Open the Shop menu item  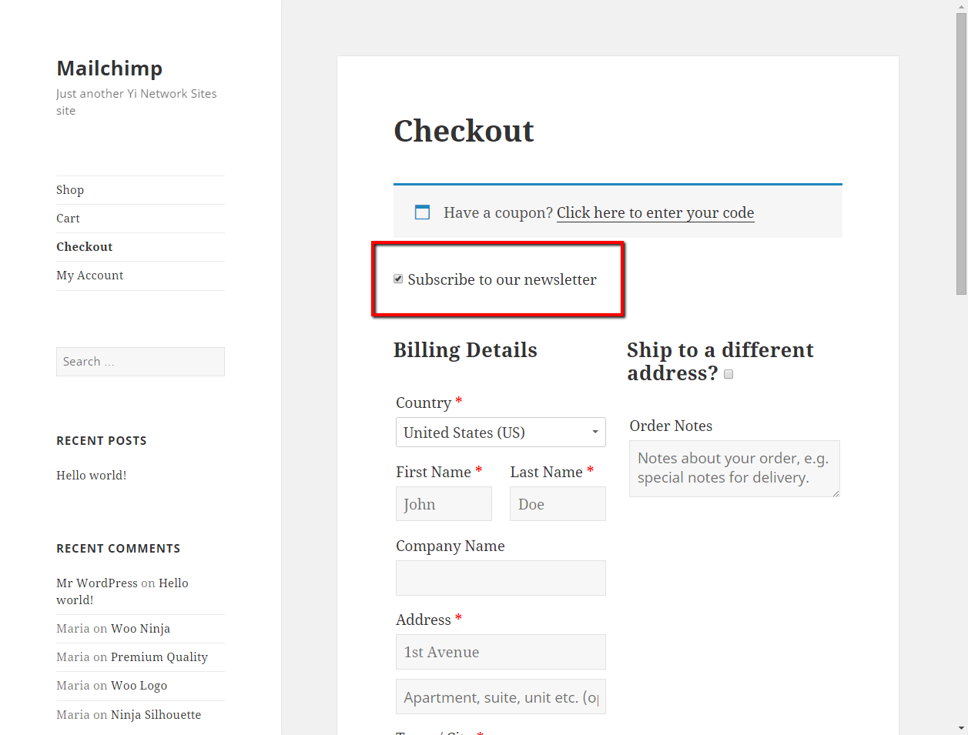pos(70,190)
